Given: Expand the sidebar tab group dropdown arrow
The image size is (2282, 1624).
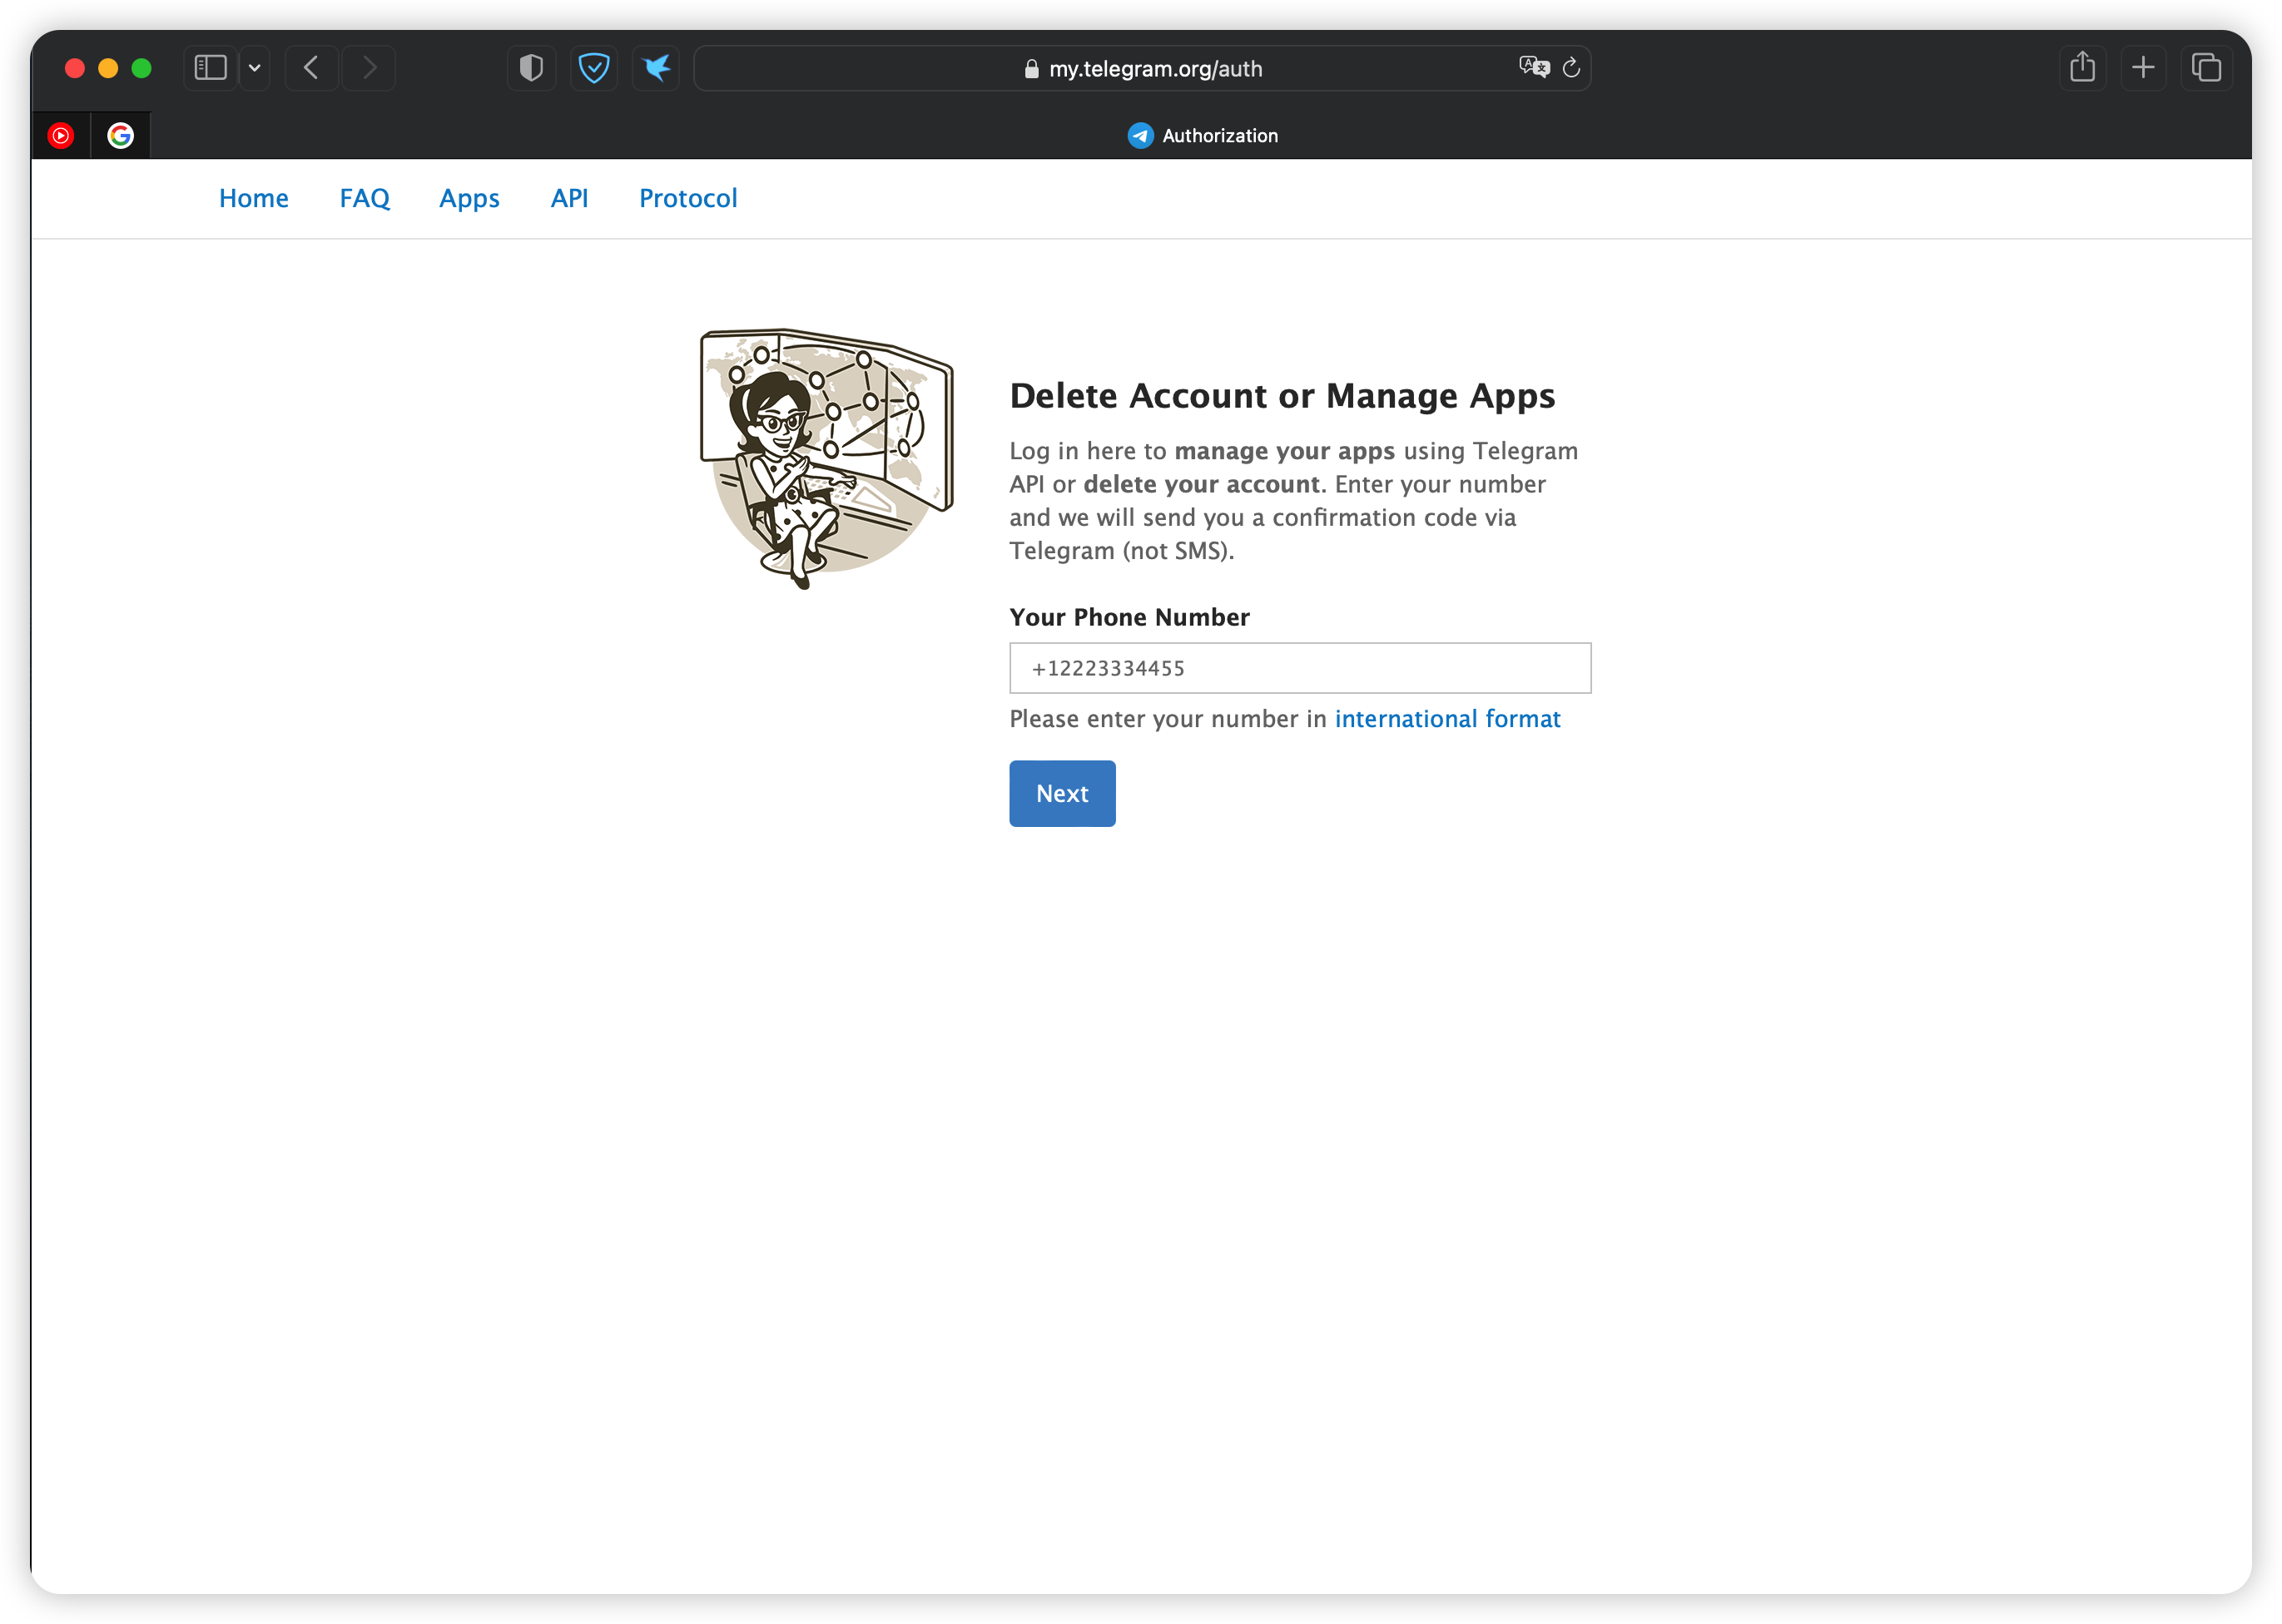Looking at the screenshot, I should [x=255, y=68].
